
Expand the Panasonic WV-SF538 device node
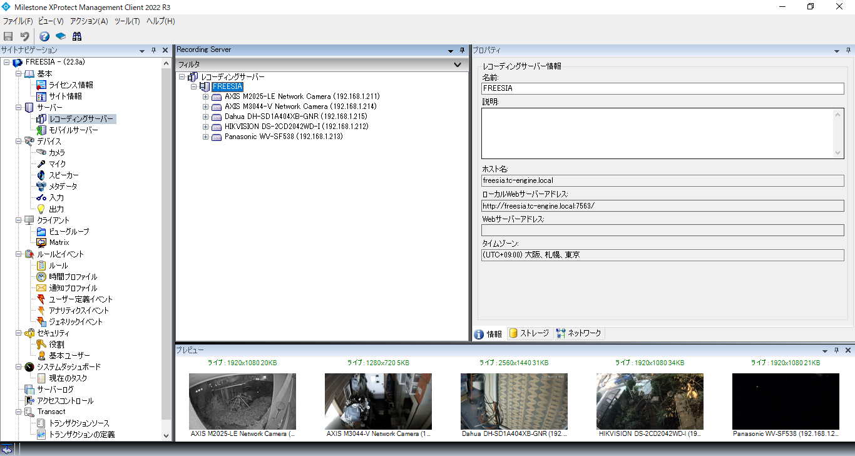point(205,137)
